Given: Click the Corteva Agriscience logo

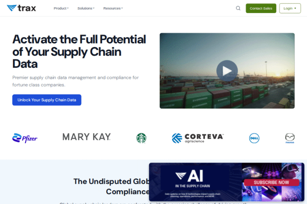Looking at the screenshot, I should 197,138.
